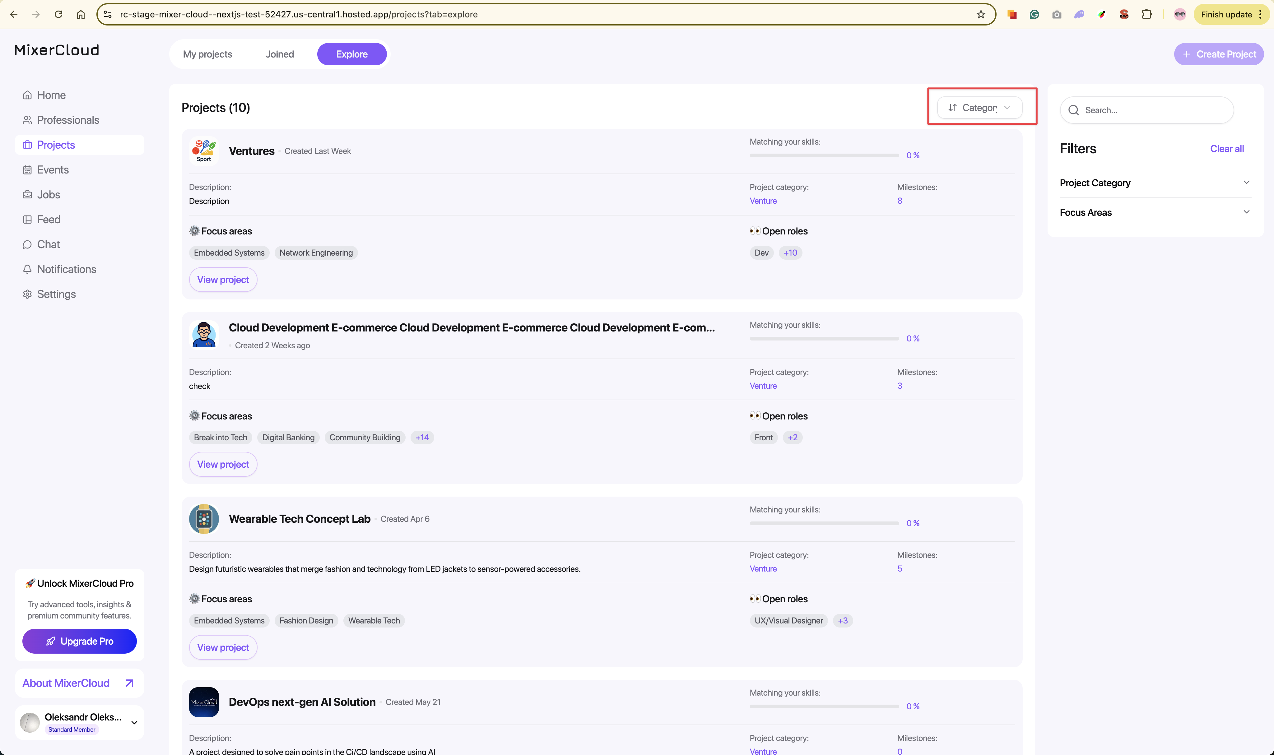Open Professionals via its people icon
Image resolution: width=1274 pixels, height=755 pixels.
click(27, 120)
